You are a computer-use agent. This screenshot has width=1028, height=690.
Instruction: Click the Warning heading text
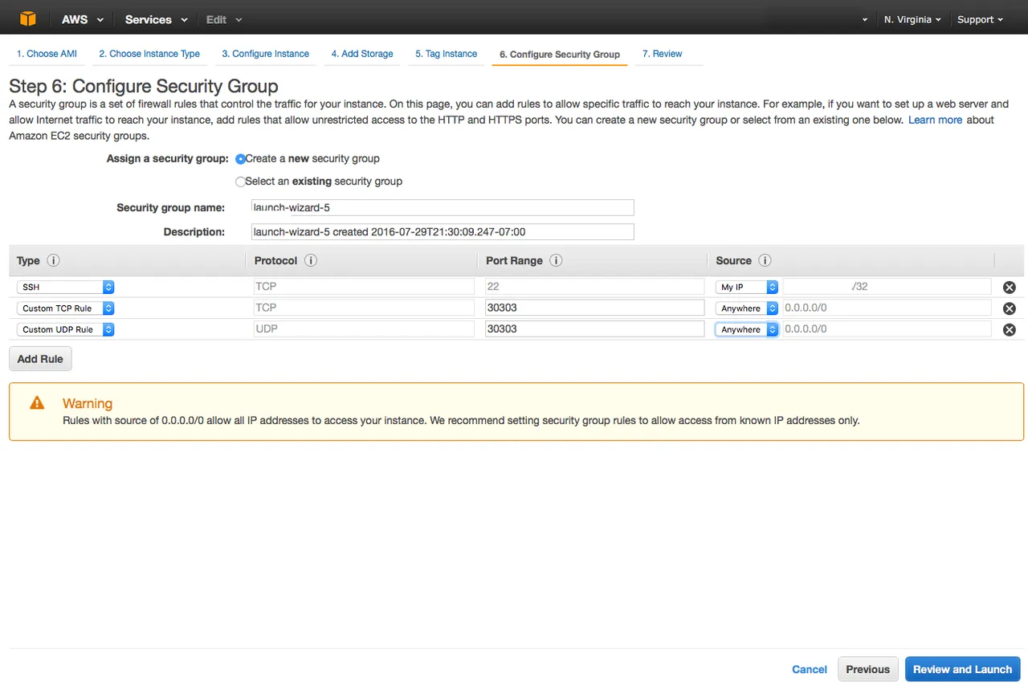(88, 403)
